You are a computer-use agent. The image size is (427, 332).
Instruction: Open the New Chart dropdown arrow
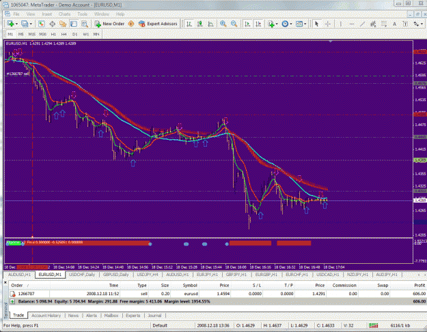click(x=16, y=24)
